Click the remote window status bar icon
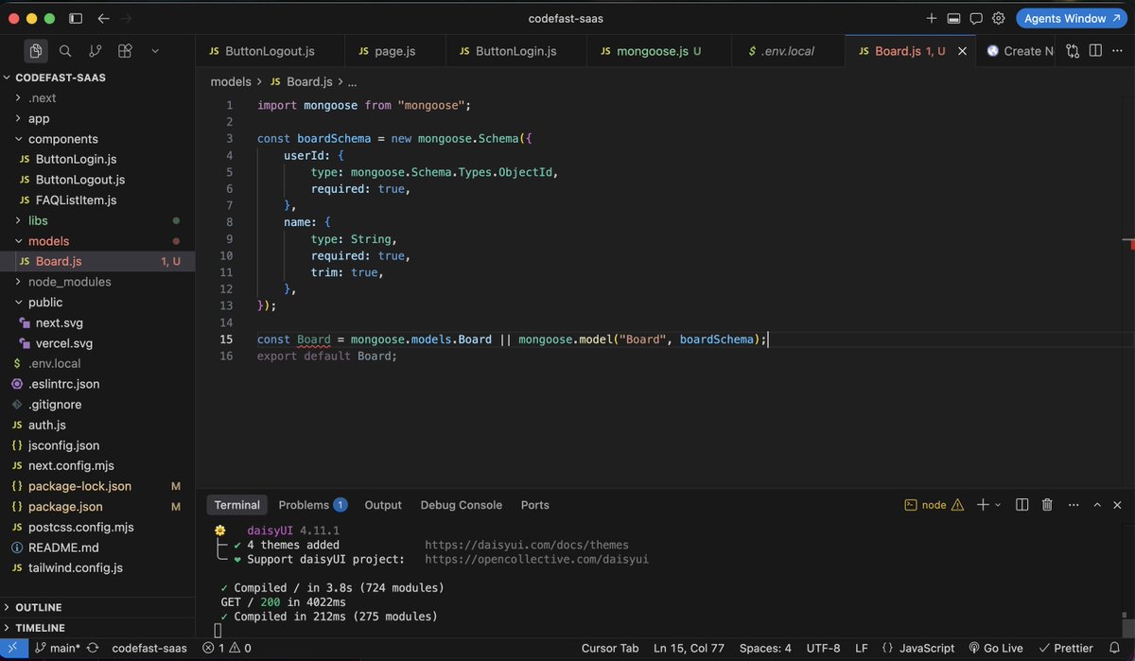1135x661 pixels. [13, 649]
